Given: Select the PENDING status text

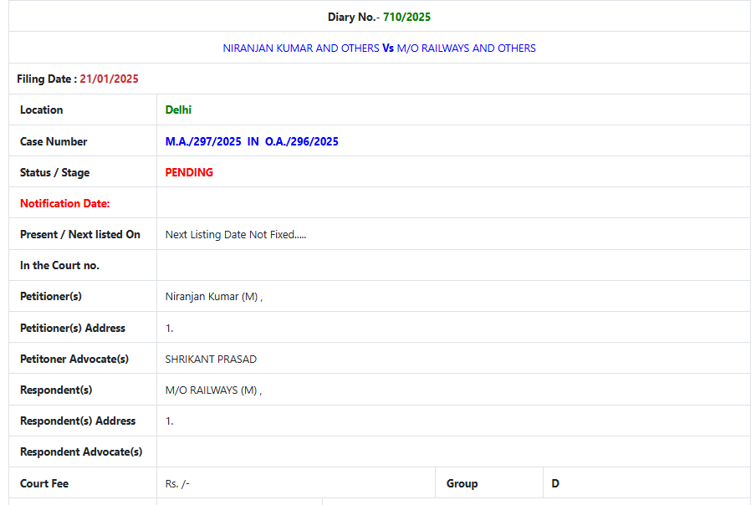Looking at the screenshot, I should click(187, 172).
